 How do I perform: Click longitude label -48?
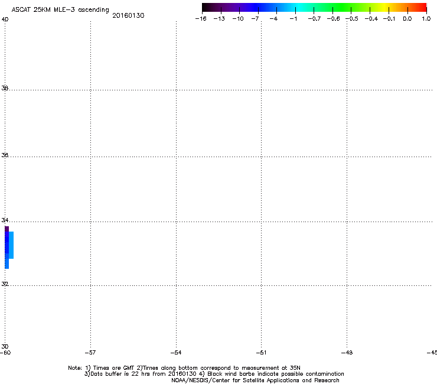347,353
